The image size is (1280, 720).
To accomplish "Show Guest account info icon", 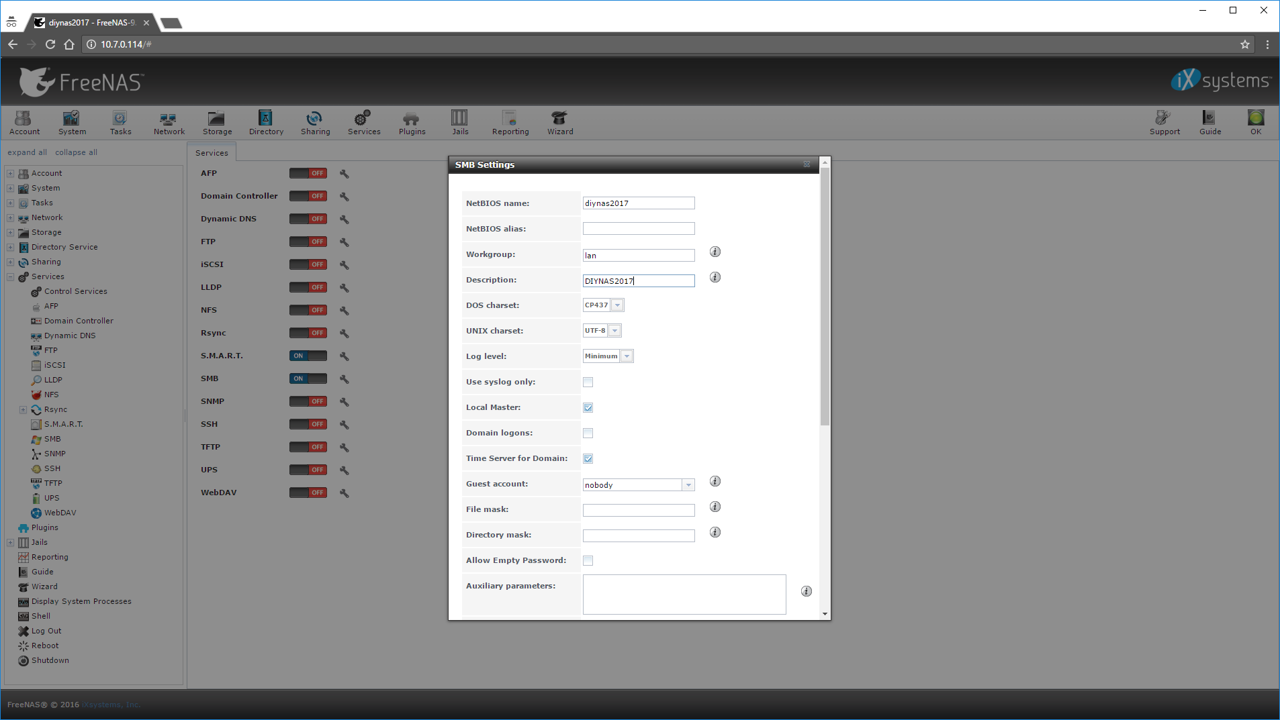I will pyautogui.click(x=715, y=481).
